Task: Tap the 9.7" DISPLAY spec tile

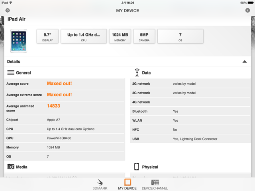Action: (47, 36)
